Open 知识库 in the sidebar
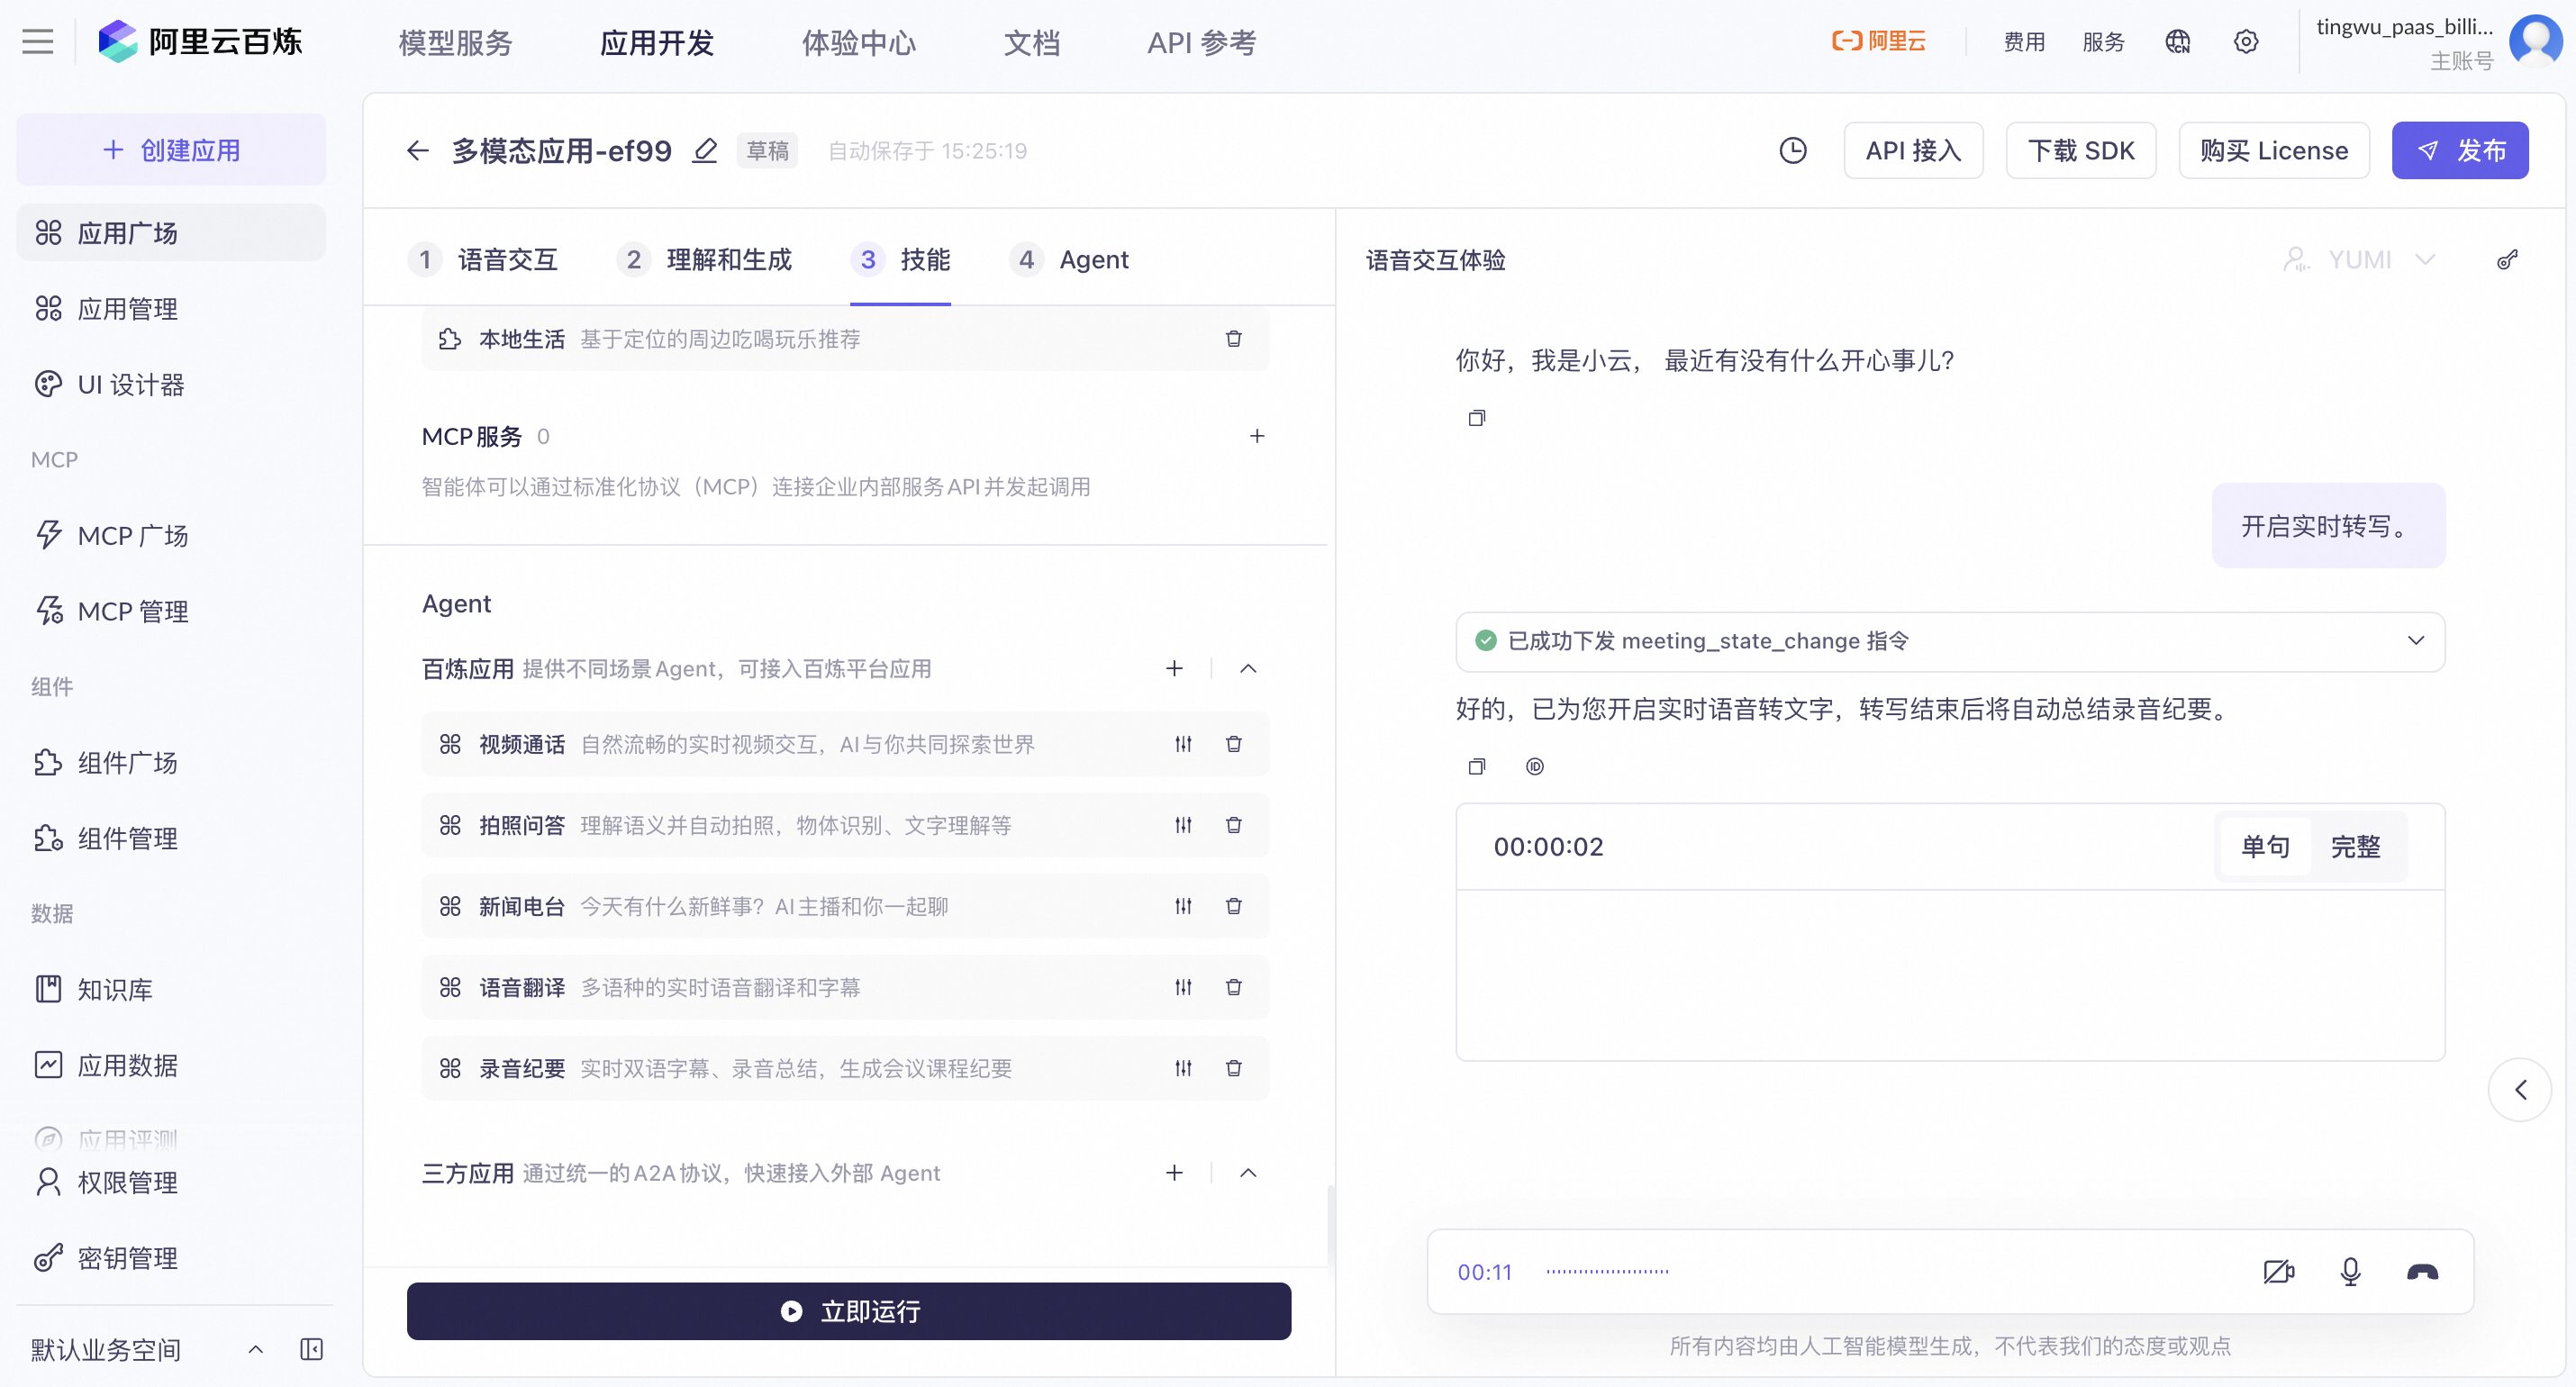This screenshot has width=2576, height=1387. click(x=114, y=990)
